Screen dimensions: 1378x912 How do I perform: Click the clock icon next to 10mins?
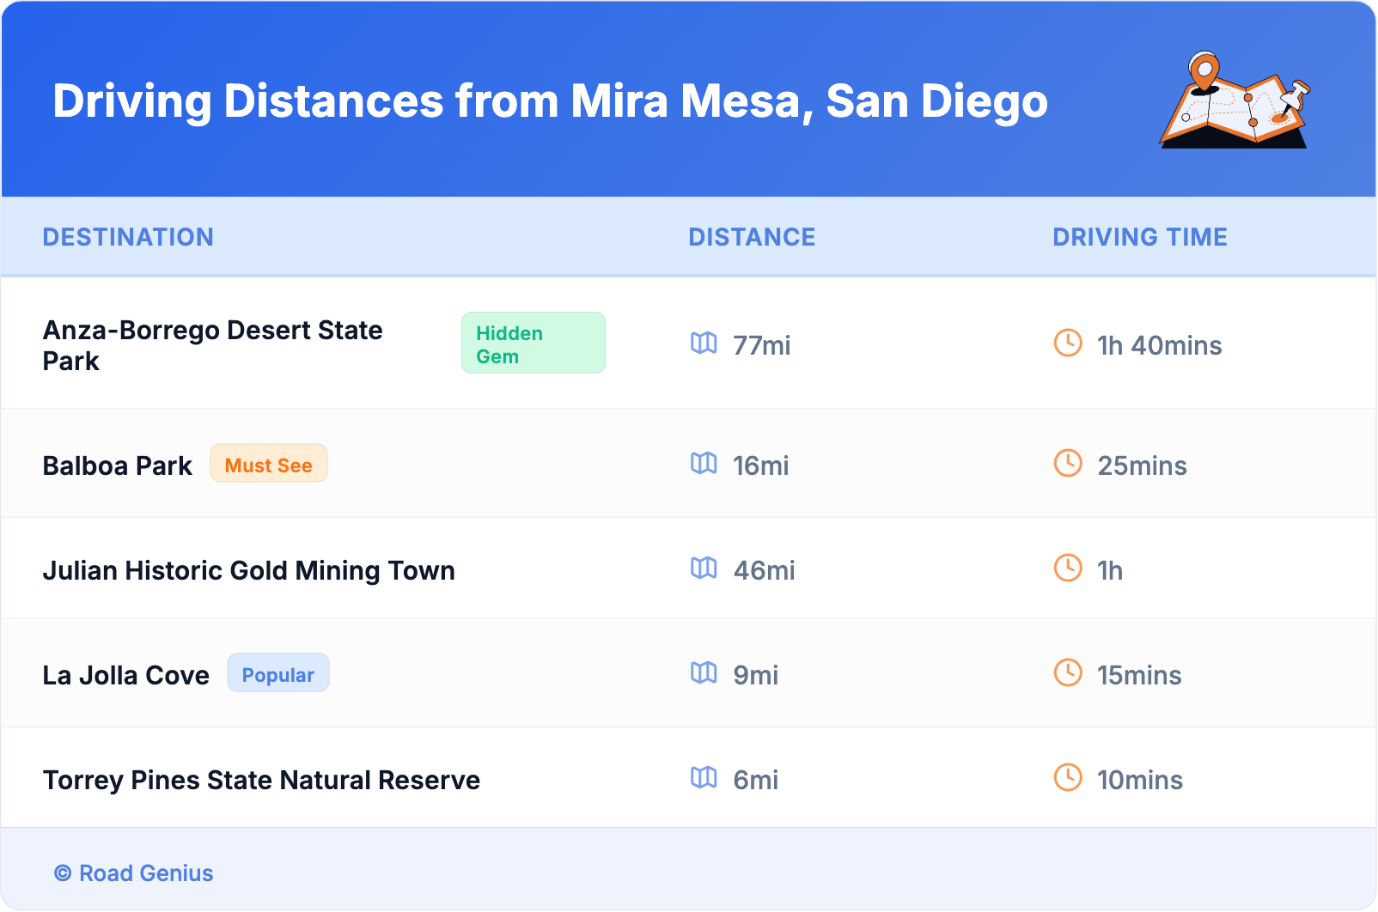tap(1068, 778)
